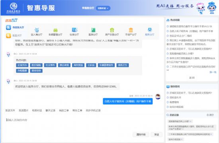
Task: Open the 房产交易分厅 house icon
Action: [x=112, y=30]
